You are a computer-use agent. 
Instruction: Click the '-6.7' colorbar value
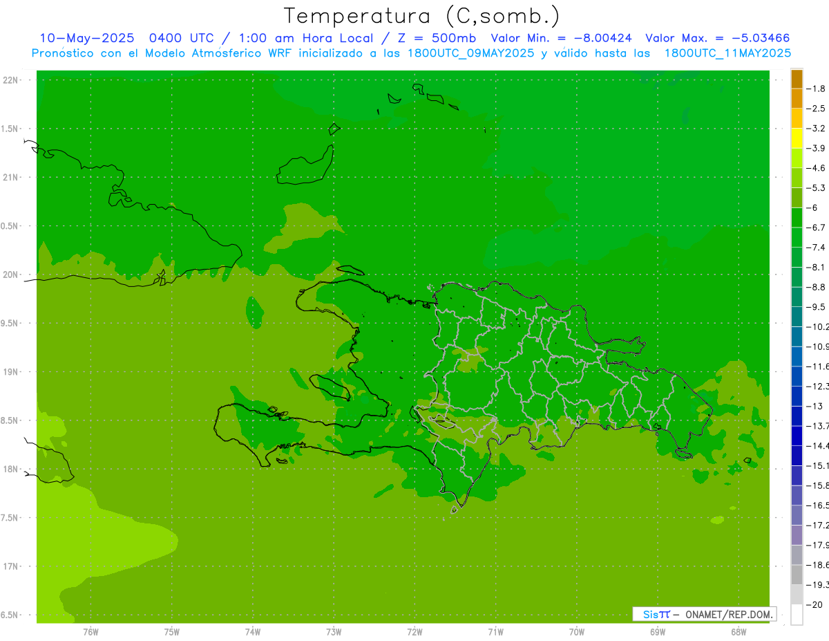pos(817,227)
